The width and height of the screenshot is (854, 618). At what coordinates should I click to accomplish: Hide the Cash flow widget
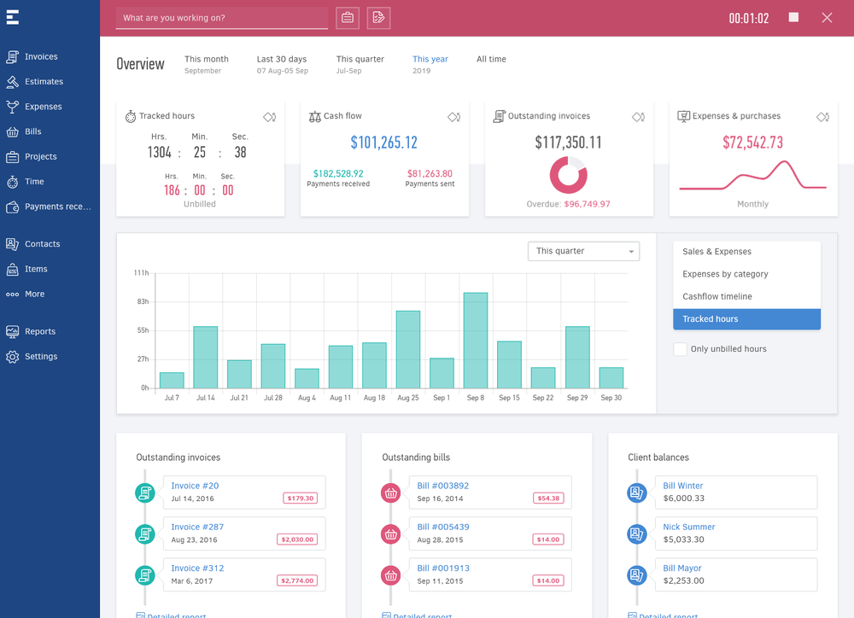pos(453,117)
